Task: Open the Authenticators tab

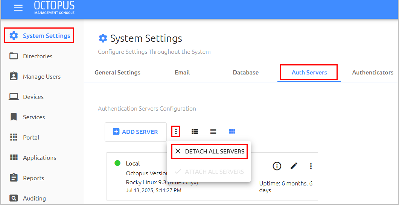Action: [x=373, y=73]
